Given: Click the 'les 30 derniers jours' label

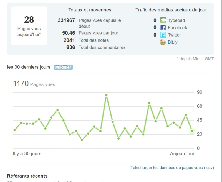Looking at the screenshot, I should coord(29,67).
